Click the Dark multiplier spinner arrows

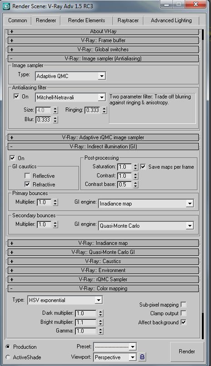[x=100, y=313]
